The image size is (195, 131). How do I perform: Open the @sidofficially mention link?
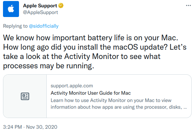point(44,26)
